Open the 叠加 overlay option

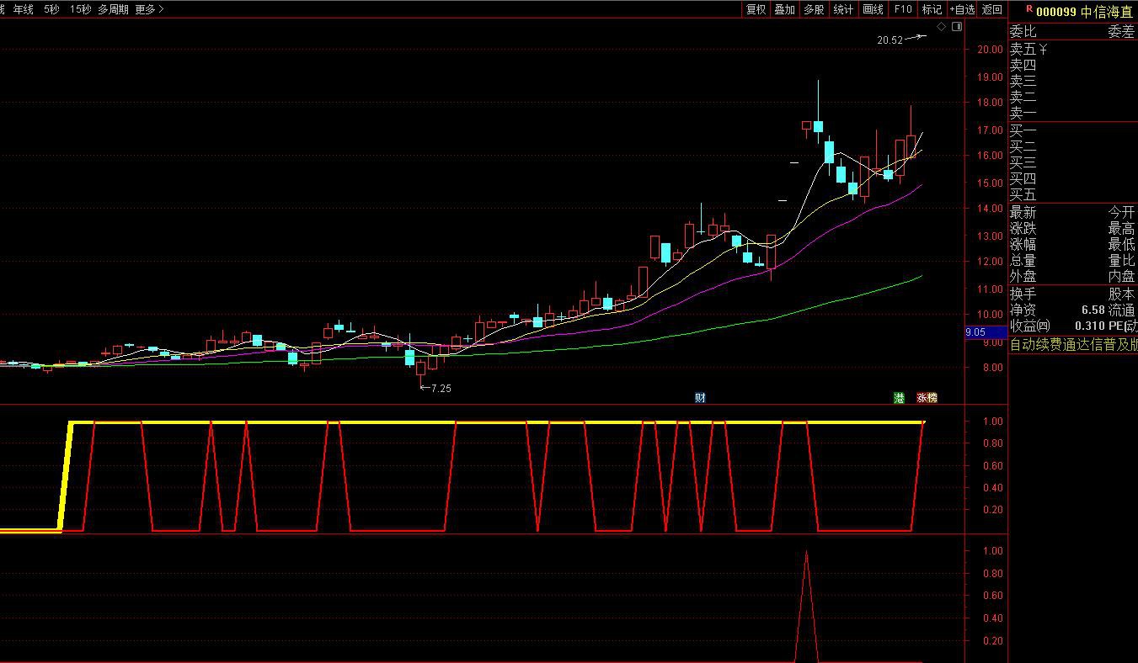coord(784,9)
